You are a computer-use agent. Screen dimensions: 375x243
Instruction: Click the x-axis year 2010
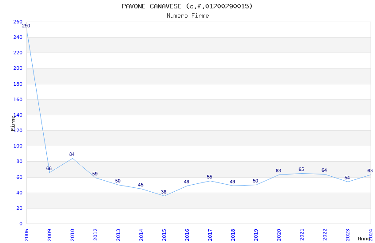(72, 235)
